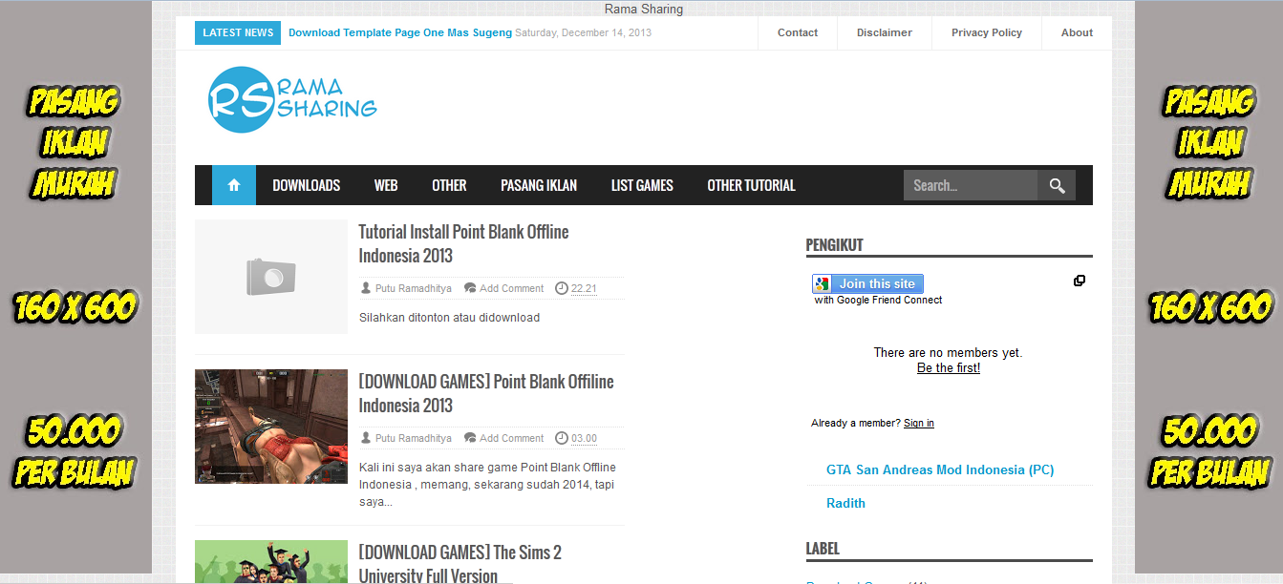Click the author icon beside Putu Ramadhitya on [DOWNLOAD GAMES] Point Blank post

pyautogui.click(x=366, y=438)
